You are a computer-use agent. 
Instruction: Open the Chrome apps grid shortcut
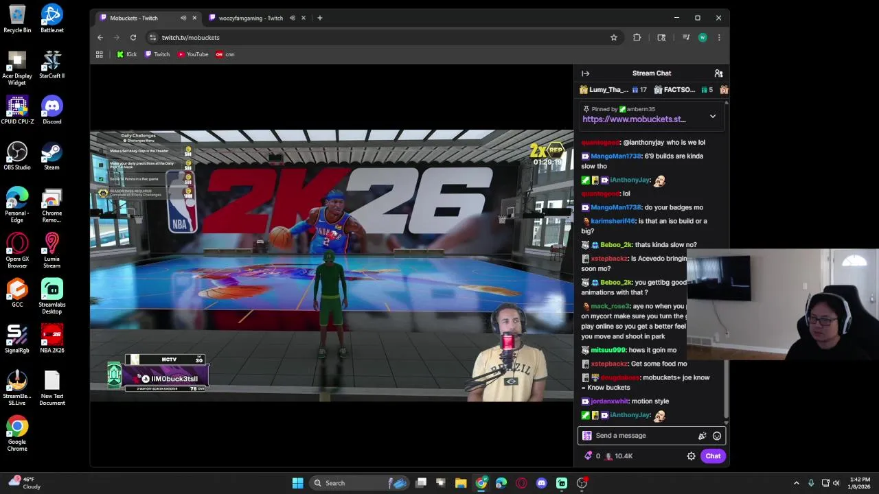(100, 54)
